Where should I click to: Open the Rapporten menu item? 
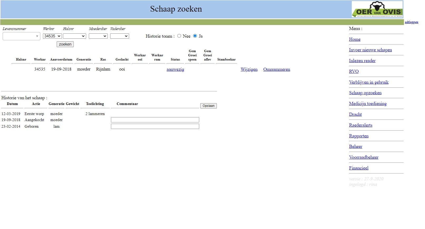(359, 136)
